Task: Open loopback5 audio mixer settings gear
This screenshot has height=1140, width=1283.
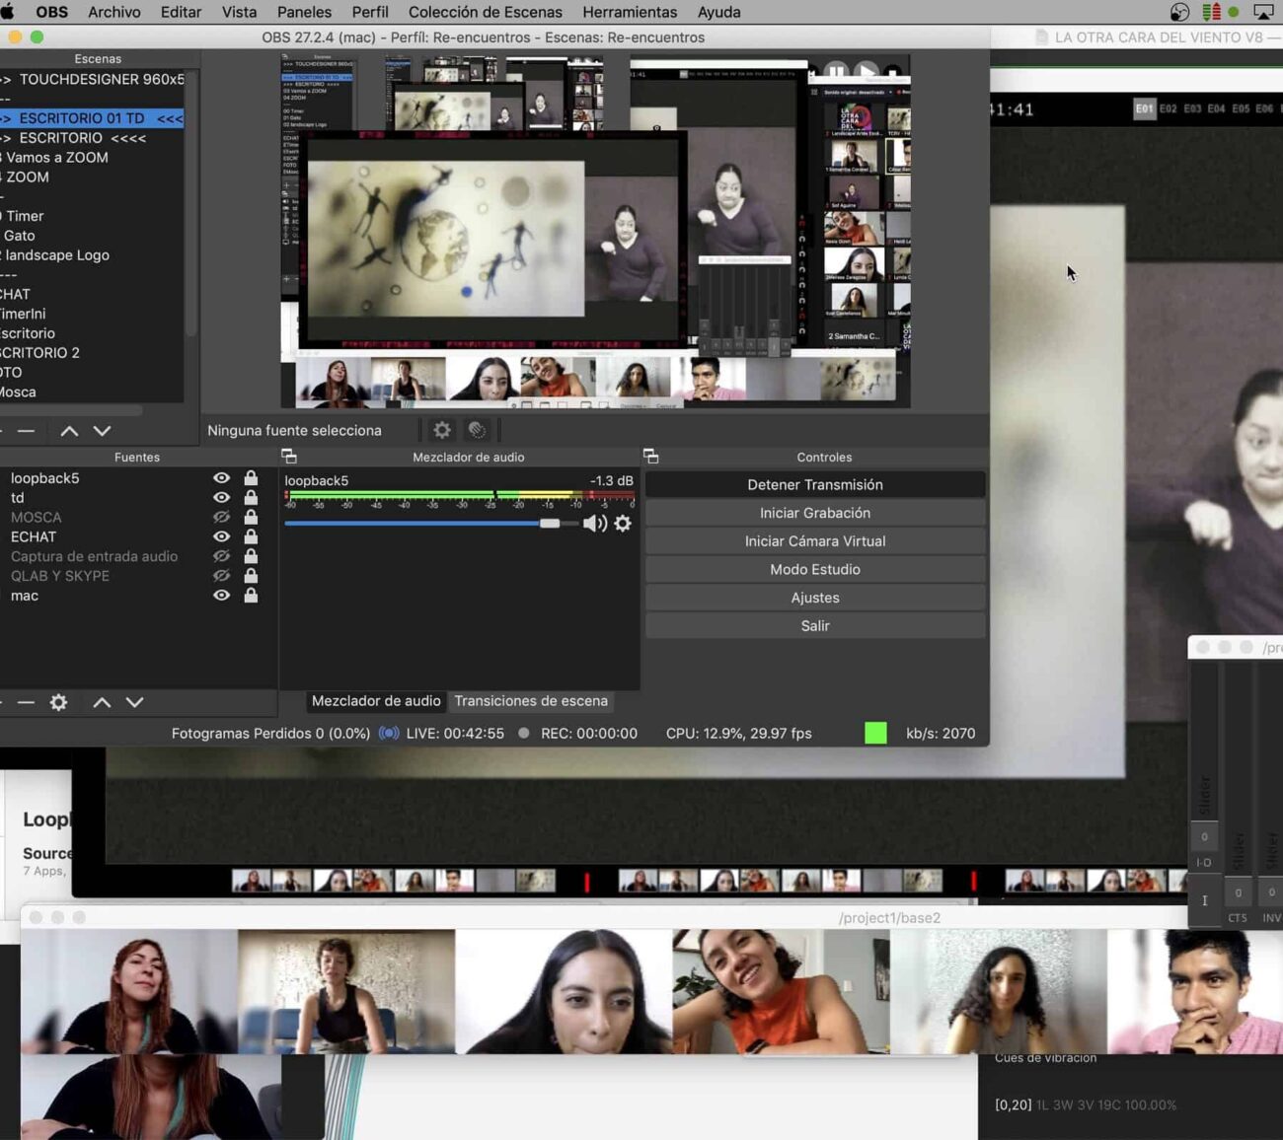Action: point(623,524)
